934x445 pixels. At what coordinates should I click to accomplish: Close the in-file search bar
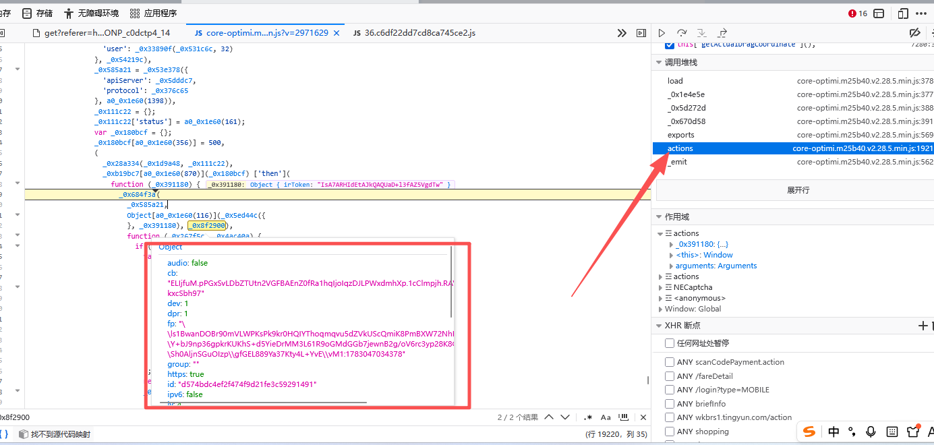(x=643, y=417)
